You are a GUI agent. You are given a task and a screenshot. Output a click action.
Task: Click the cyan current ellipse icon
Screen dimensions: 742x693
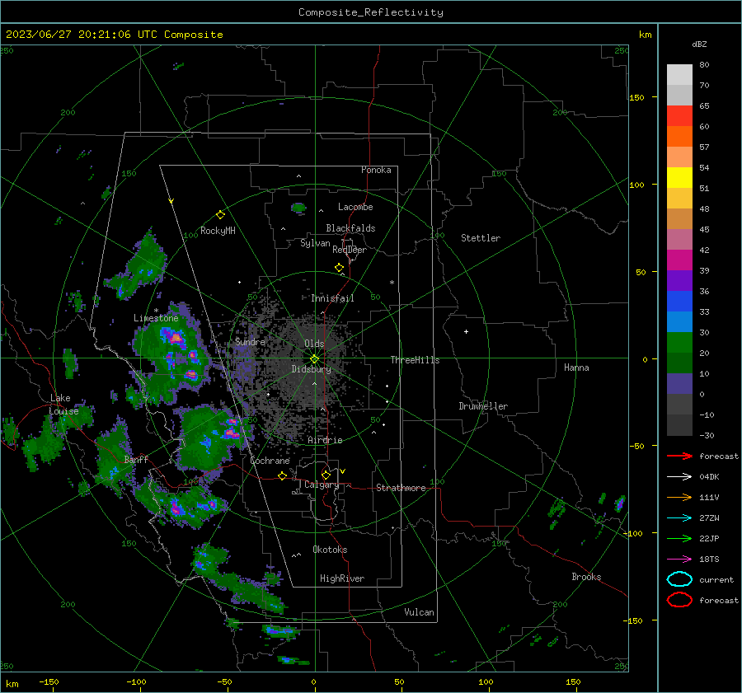[679, 579]
